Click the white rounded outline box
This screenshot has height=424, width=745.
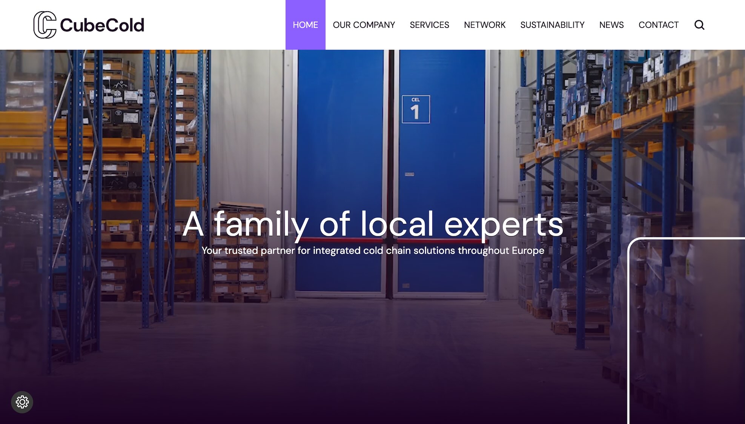point(686,330)
